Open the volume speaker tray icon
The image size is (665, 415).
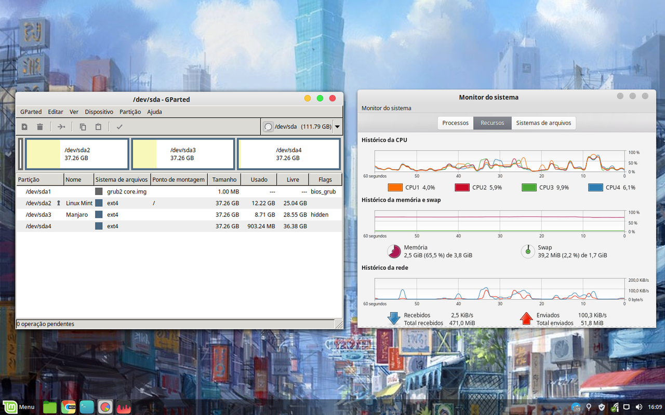639,407
